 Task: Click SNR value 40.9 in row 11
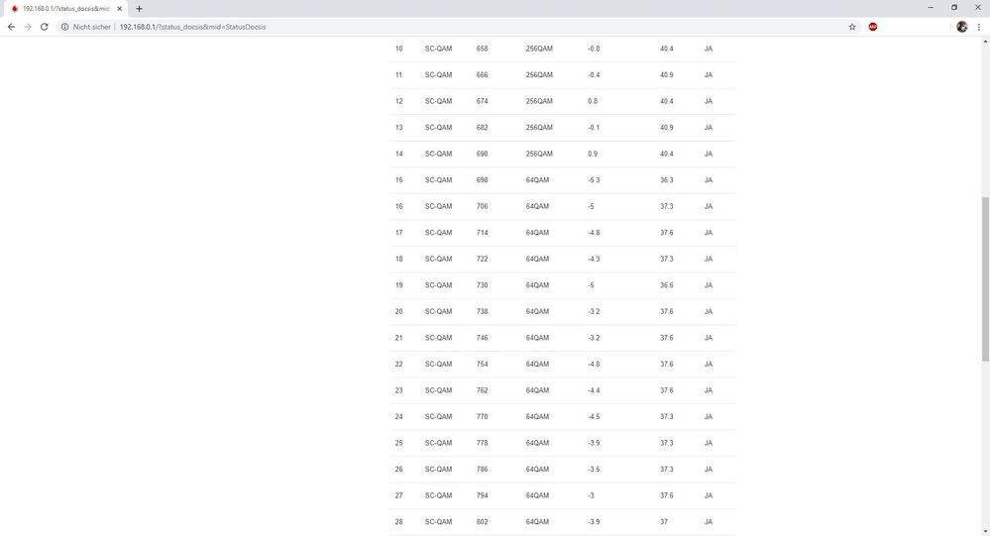click(x=667, y=74)
